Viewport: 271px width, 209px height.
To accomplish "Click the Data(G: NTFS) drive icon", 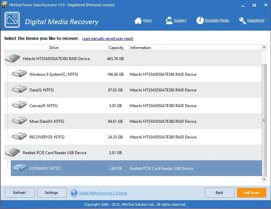I will (x=19, y=89).
